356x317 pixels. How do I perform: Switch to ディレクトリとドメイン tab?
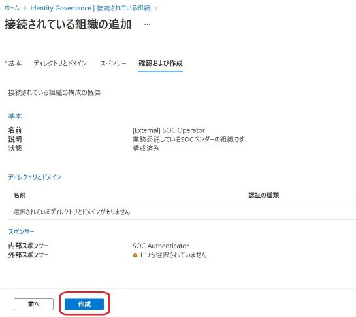point(60,64)
